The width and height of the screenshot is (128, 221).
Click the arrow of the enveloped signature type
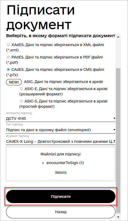coord(114,130)
